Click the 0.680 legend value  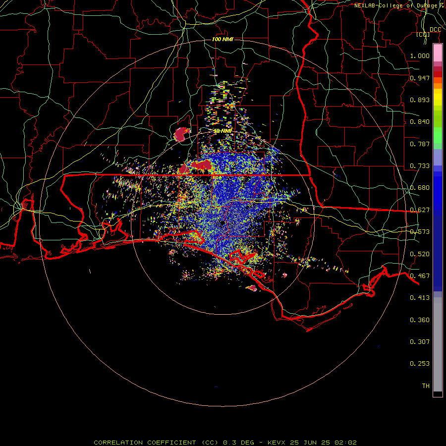click(420, 188)
